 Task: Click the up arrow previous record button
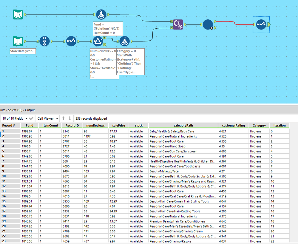(64, 118)
